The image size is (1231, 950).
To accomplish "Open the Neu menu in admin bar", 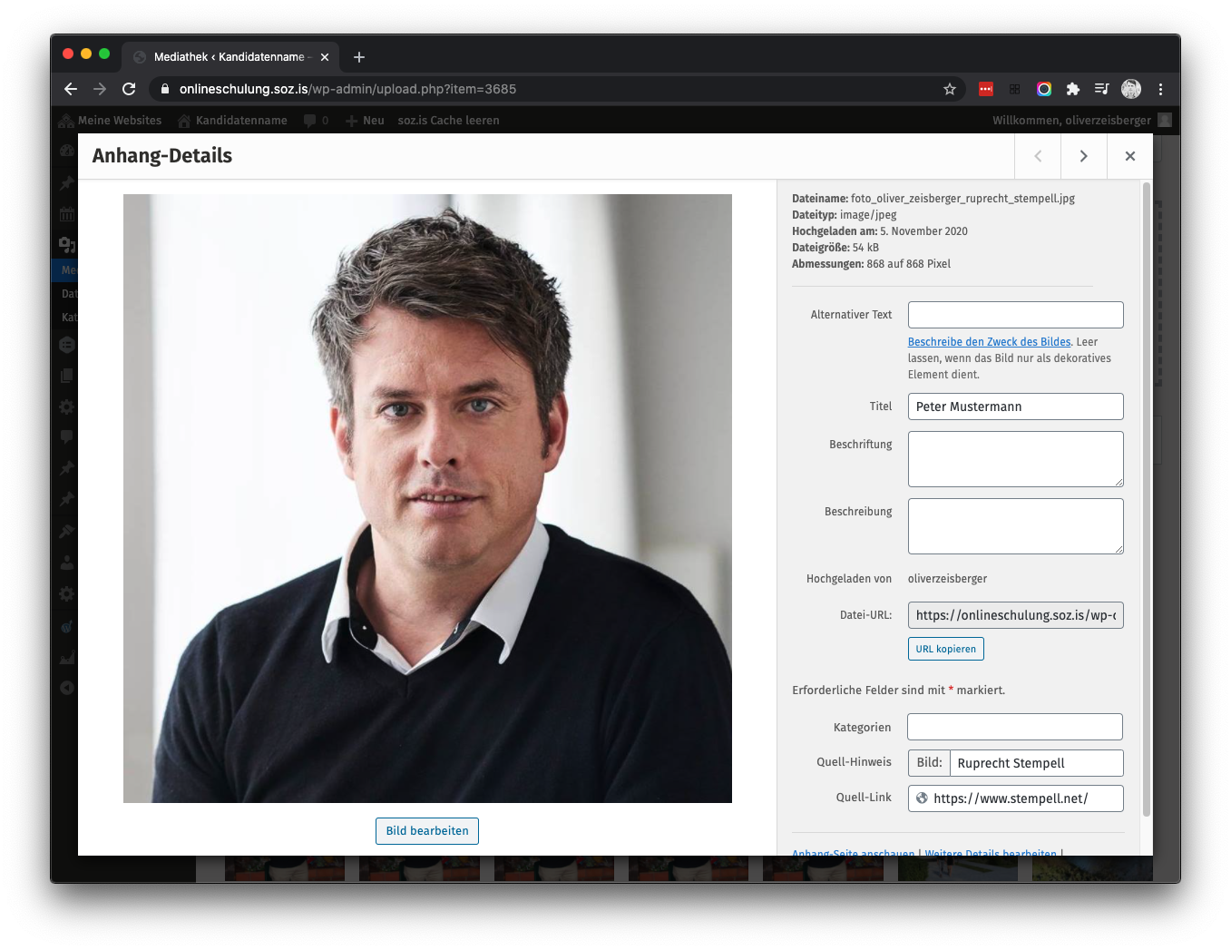I will click(x=373, y=121).
